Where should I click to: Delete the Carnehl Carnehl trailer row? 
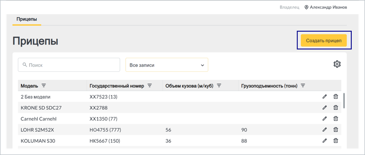pos(335,118)
